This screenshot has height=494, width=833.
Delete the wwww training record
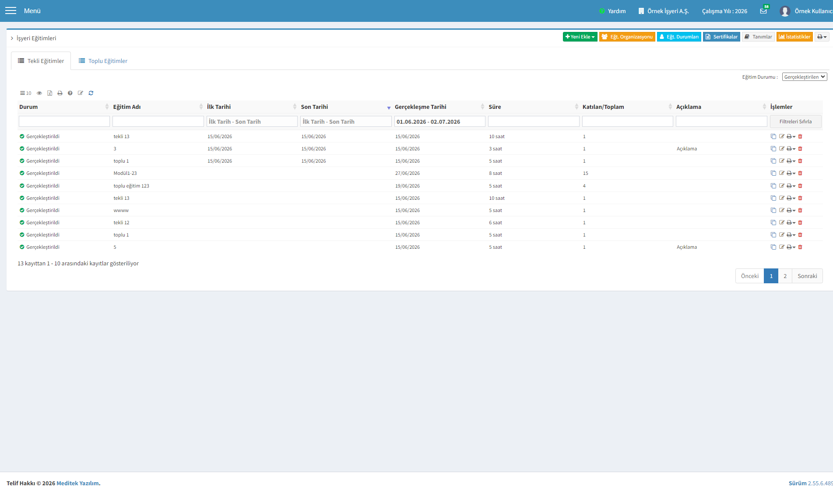click(x=800, y=210)
